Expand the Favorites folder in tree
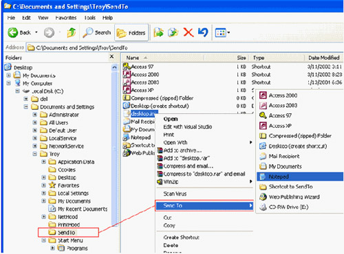Screen dimensions: 344x254 point(43,185)
